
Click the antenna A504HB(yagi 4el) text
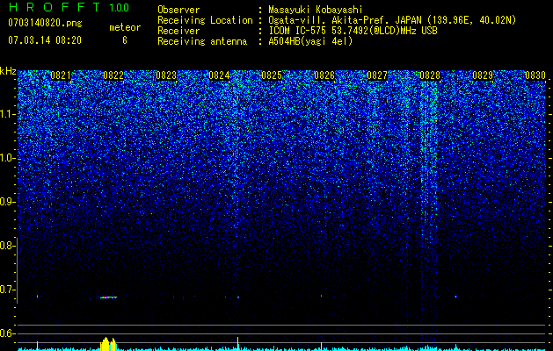[x=310, y=41]
